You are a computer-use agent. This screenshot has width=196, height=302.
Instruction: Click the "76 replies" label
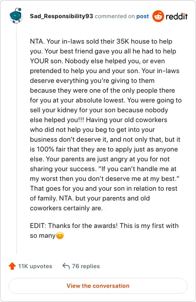click(86, 266)
